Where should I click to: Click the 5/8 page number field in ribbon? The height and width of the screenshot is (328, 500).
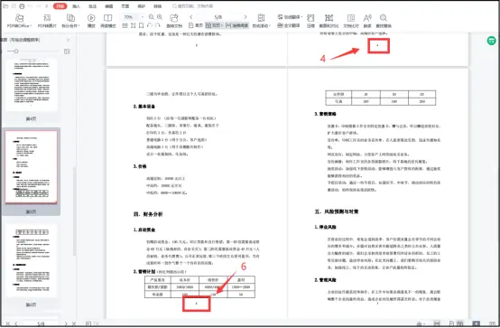[x=218, y=17]
